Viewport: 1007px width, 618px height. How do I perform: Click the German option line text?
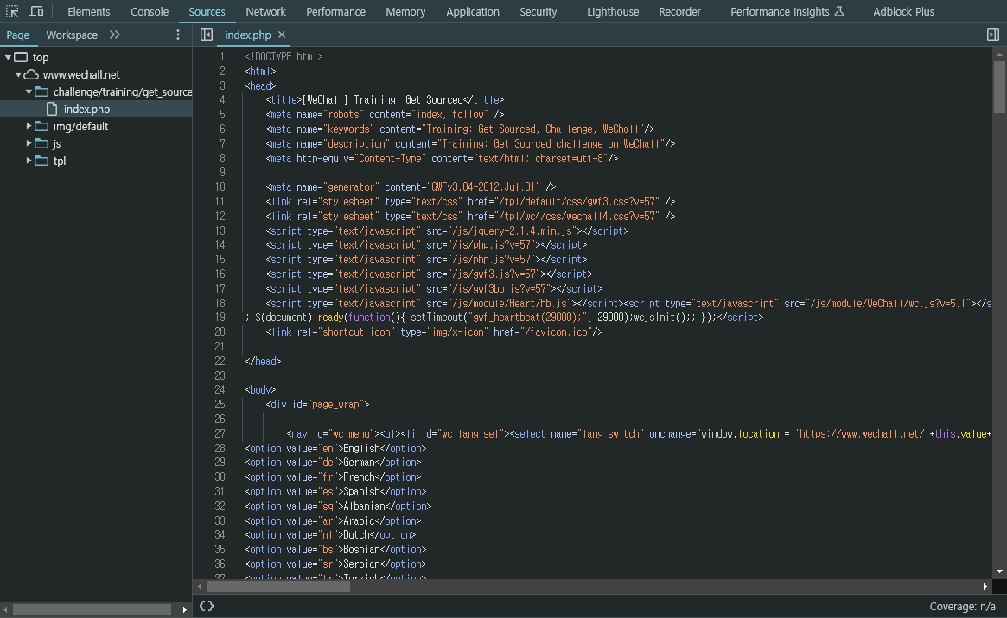point(333,463)
